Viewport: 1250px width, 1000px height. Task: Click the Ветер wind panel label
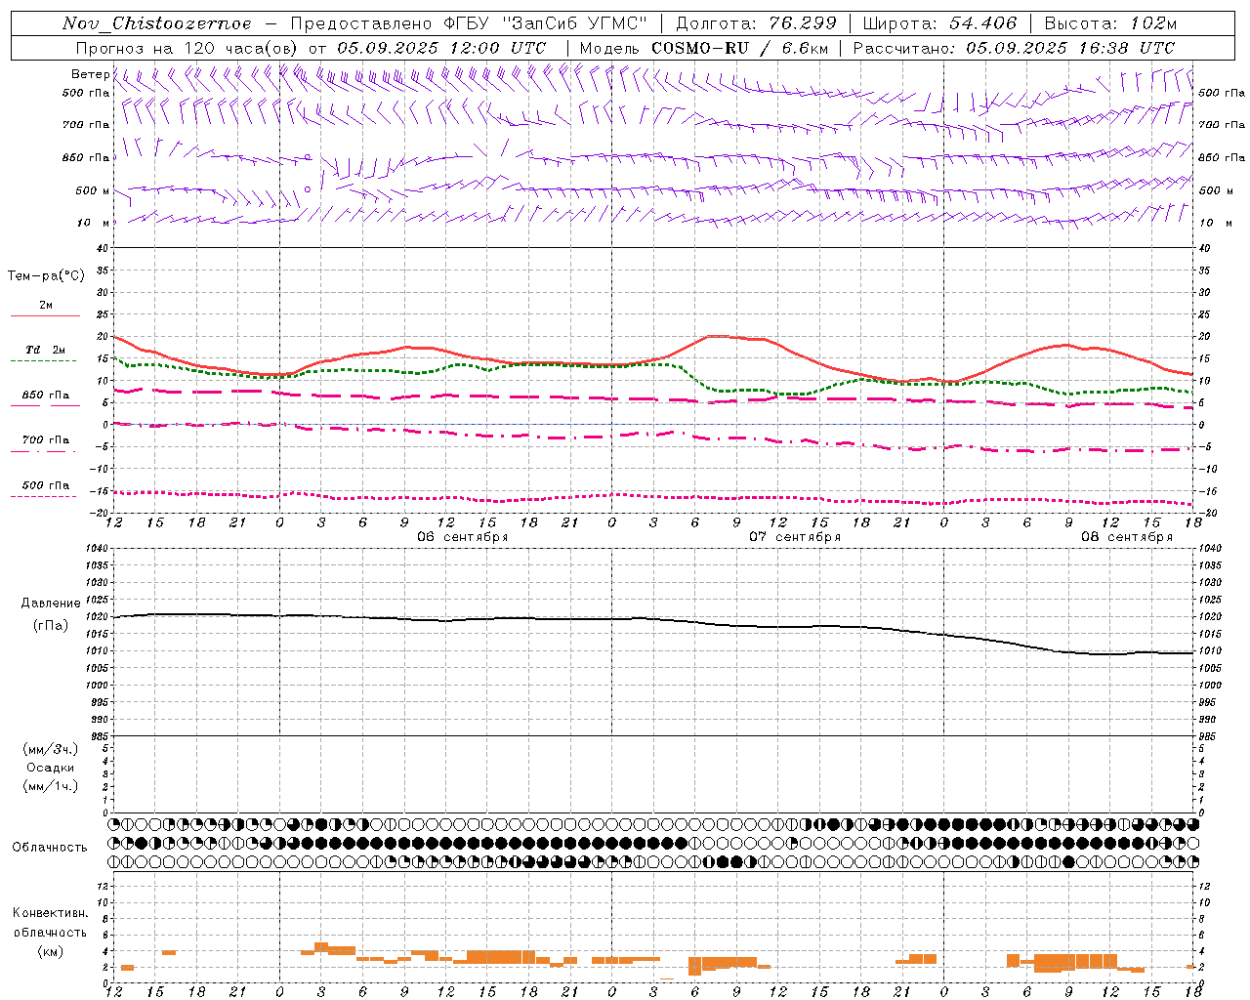[x=90, y=74]
